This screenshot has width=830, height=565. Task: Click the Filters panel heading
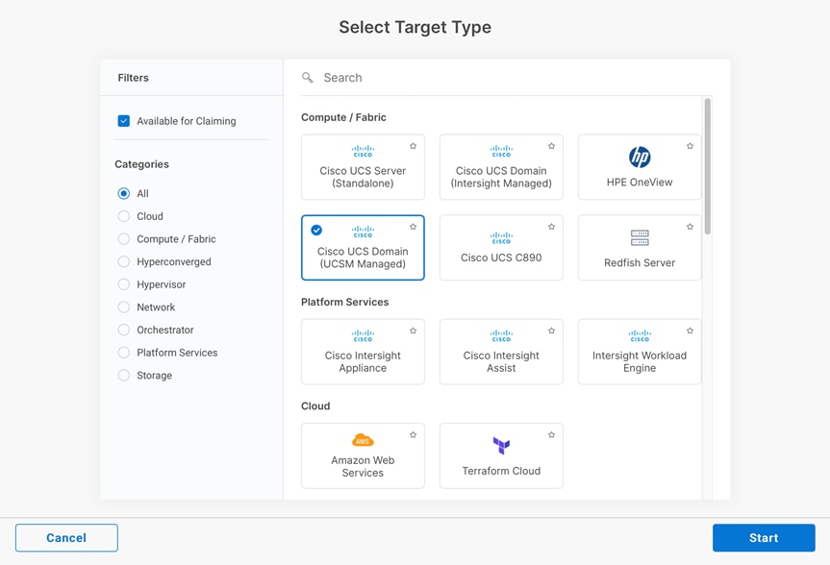click(x=134, y=78)
